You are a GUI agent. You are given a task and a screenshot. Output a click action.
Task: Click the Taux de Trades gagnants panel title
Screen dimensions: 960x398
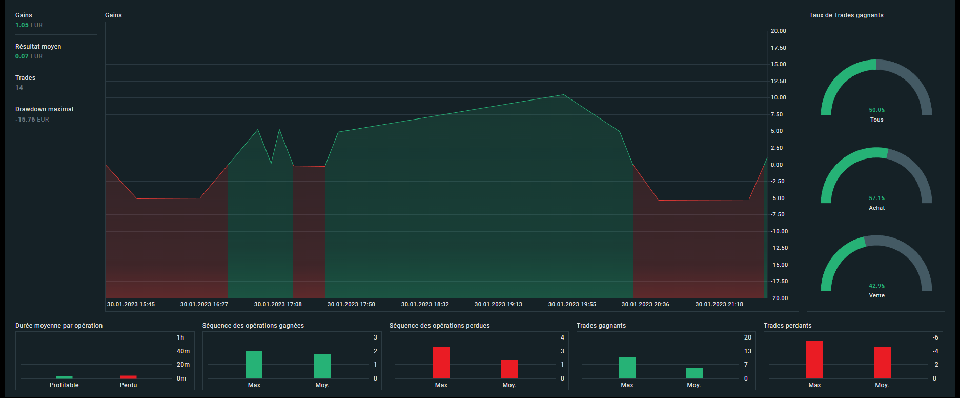846,15
